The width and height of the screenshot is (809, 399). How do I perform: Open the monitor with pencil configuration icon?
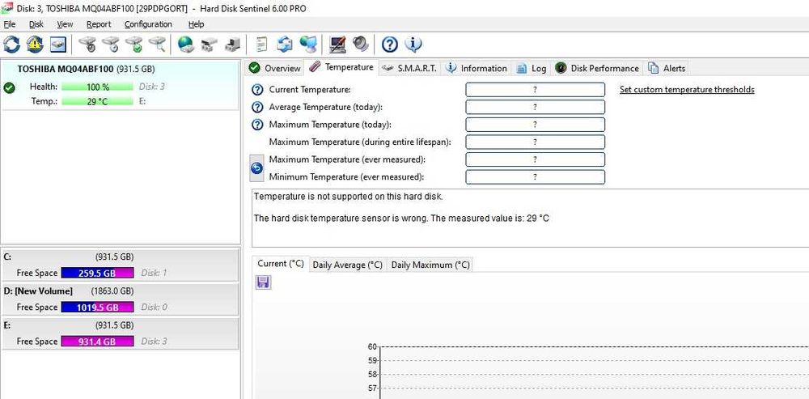(x=337, y=45)
